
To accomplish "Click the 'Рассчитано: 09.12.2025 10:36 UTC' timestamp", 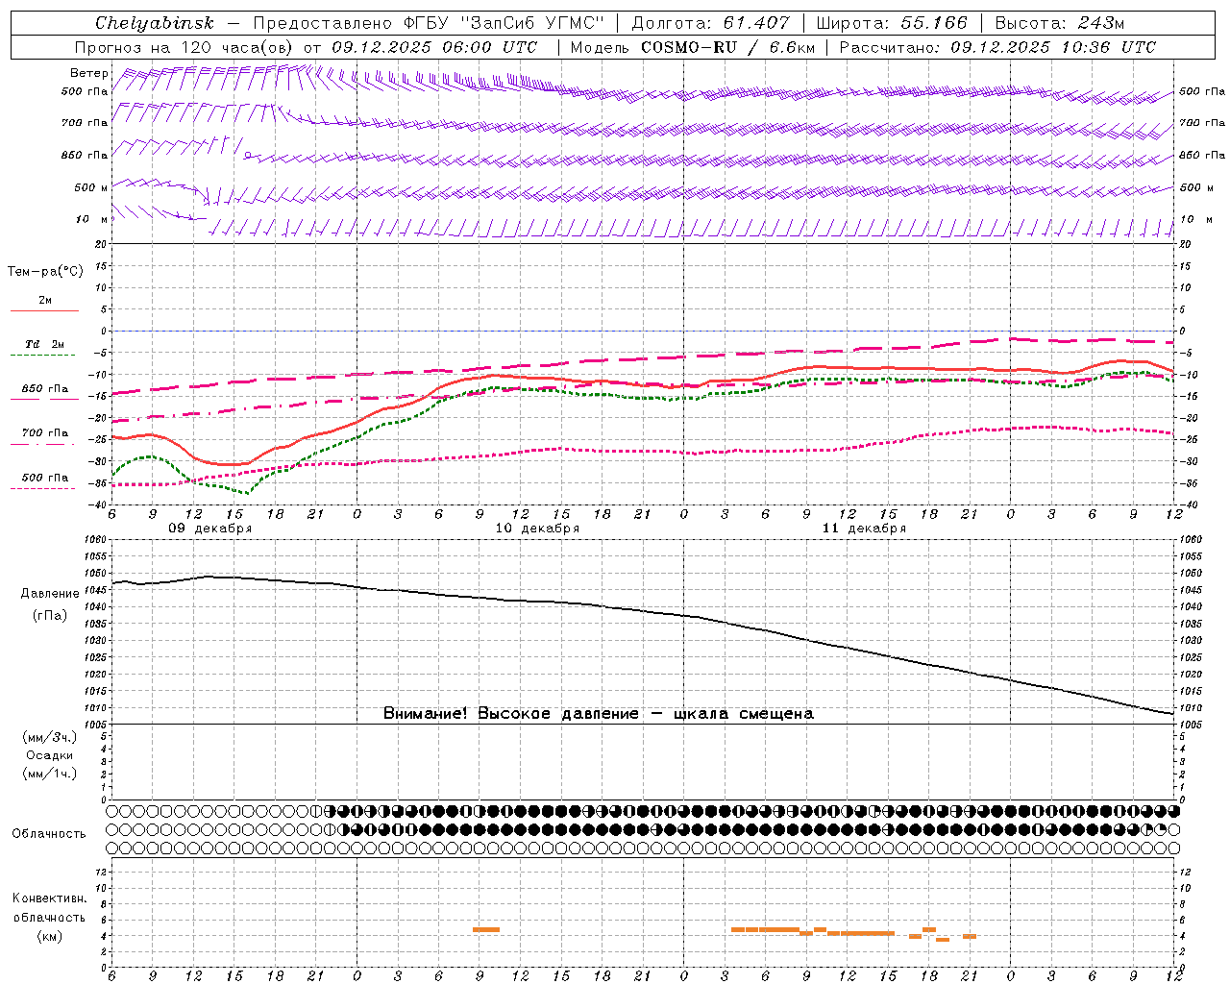I will [x=997, y=47].
